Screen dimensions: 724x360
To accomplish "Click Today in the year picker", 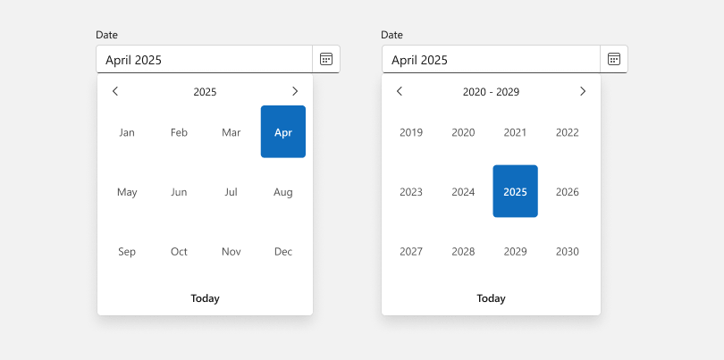I will tap(491, 298).
